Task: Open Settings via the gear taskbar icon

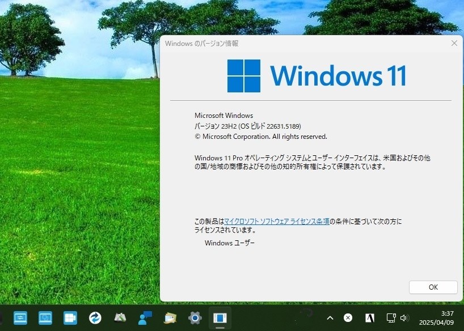Action: (193, 317)
